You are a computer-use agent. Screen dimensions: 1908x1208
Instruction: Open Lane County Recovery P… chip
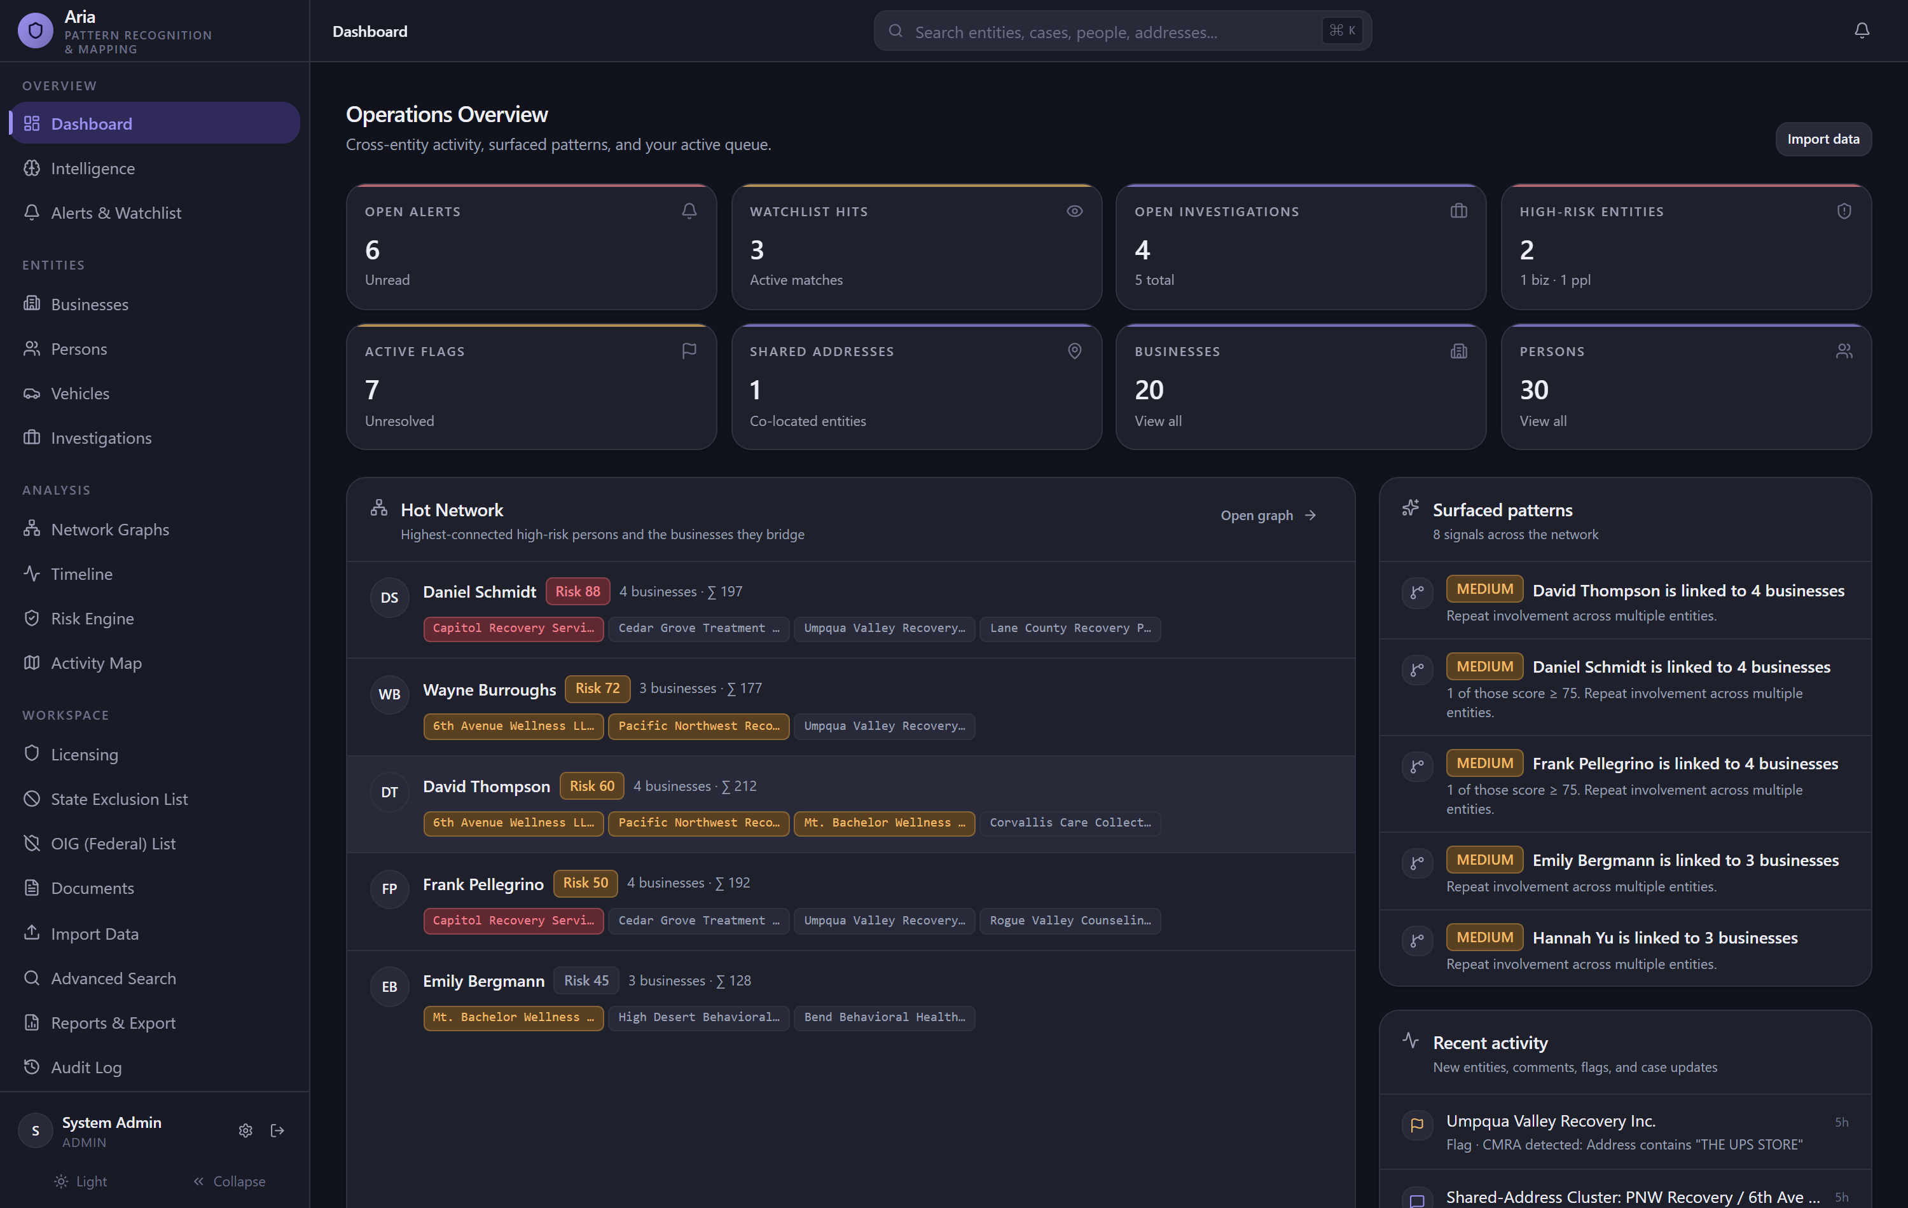pos(1070,628)
